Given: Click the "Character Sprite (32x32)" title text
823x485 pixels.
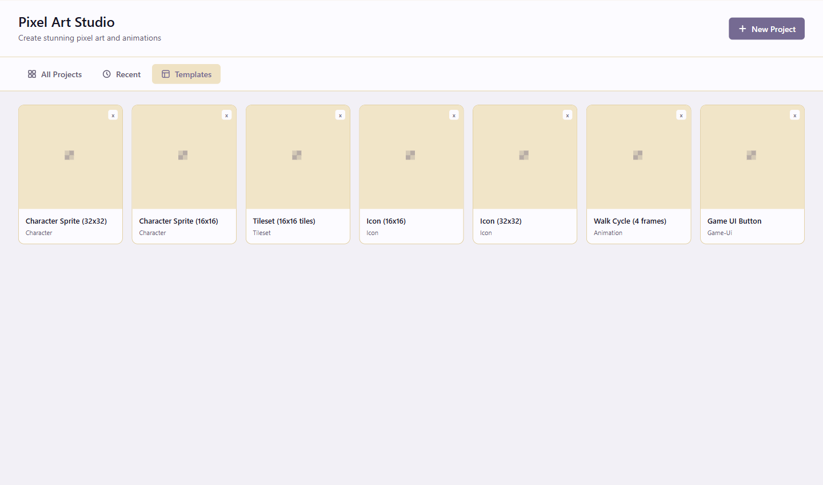Looking at the screenshot, I should [66, 221].
